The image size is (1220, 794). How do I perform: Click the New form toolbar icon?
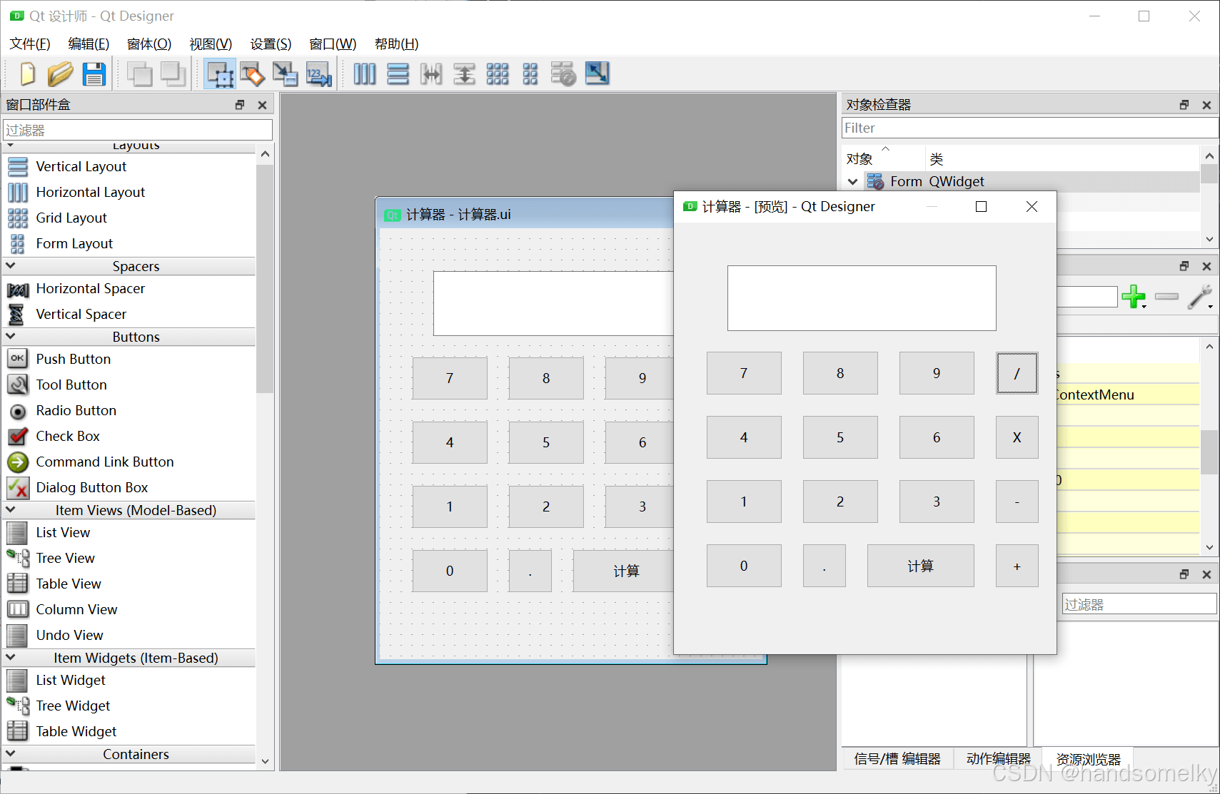[28, 73]
